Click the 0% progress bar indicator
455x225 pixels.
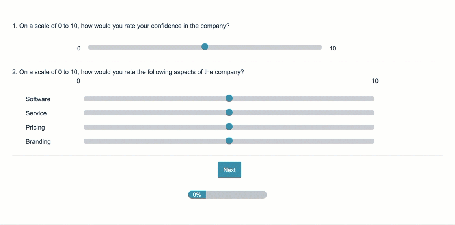pyautogui.click(x=197, y=195)
